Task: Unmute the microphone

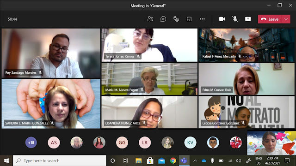Action: (235, 19)
